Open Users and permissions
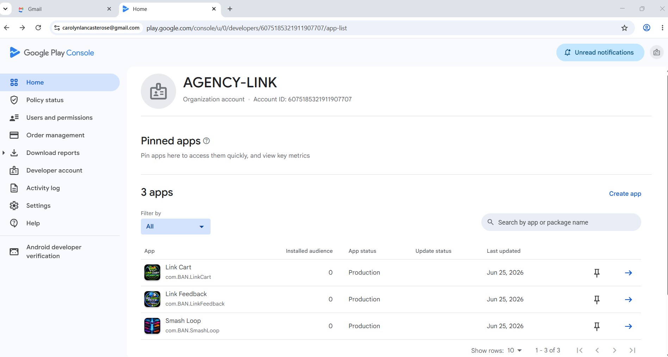 click(60, 118)
